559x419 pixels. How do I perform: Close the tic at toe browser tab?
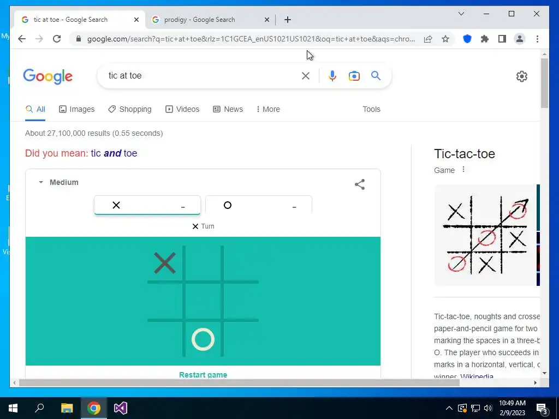(136, 20)
